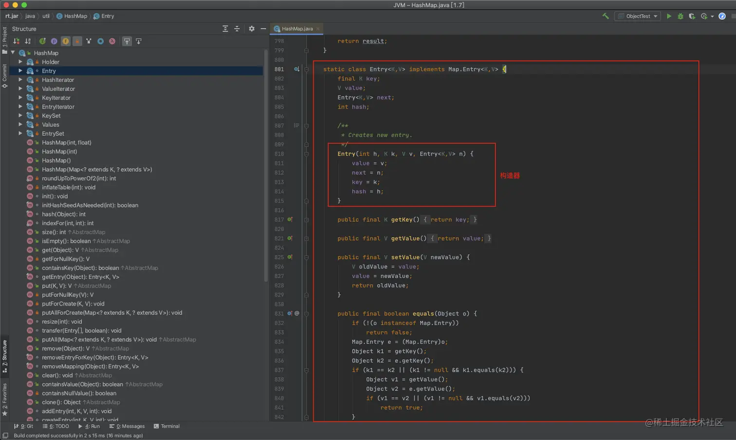Expand the KeySet node in Structure tree
The image size is (736, 440).
[x=20, y=116]
